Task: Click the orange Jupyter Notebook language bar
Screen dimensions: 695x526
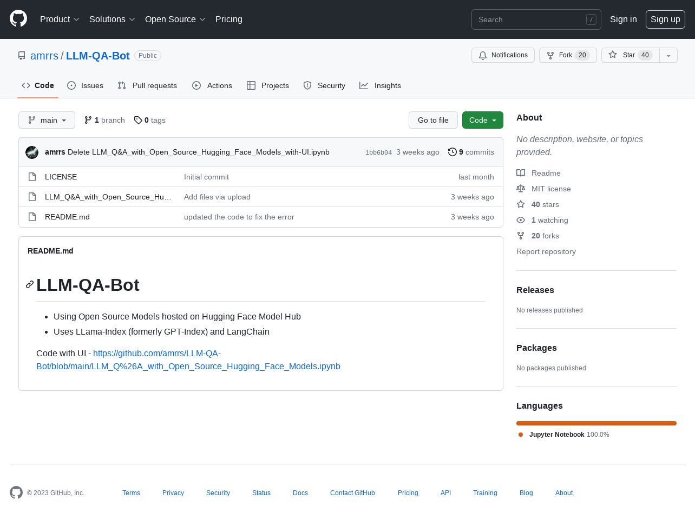Action: coord(596,423)
